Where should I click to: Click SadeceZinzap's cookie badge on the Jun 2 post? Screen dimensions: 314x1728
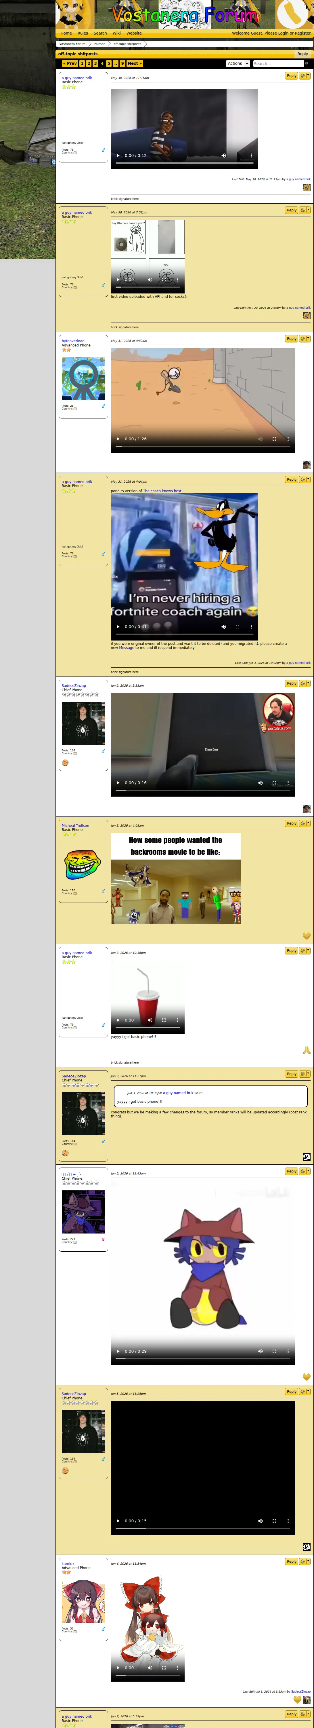coord(65,763)
